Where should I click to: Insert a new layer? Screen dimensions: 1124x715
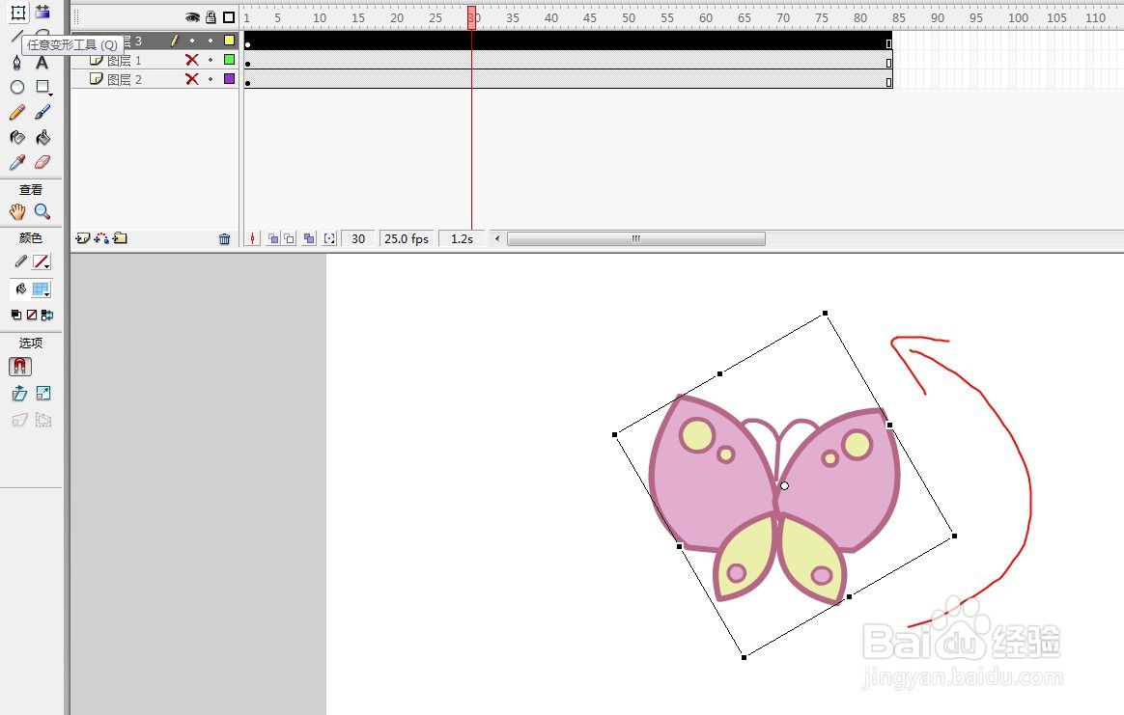coord(82,238)
